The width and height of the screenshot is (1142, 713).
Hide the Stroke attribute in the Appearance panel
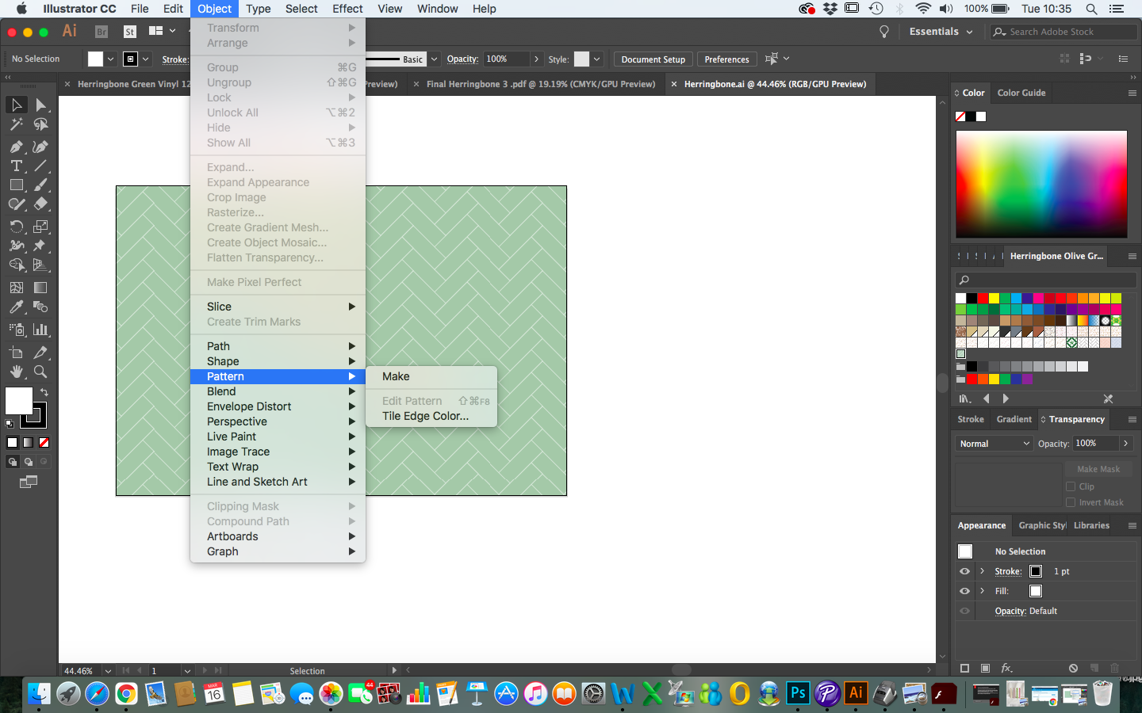[x=964, y=571]
